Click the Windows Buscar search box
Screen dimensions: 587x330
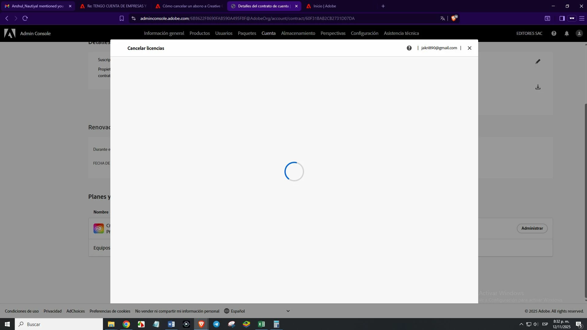point(59,324)
